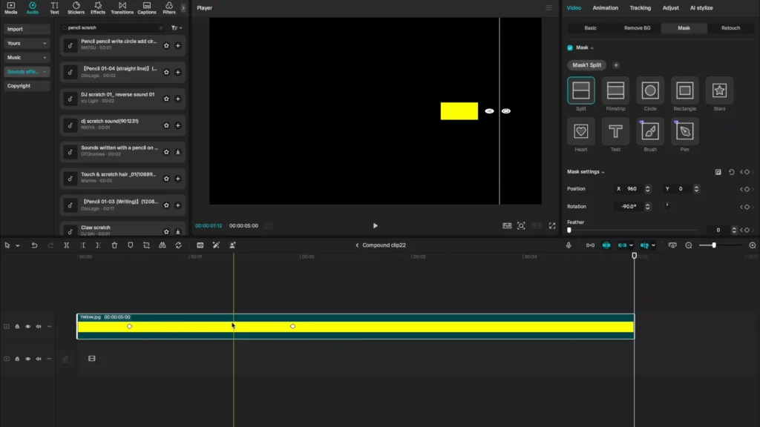Click the Import button

point(27,30)
